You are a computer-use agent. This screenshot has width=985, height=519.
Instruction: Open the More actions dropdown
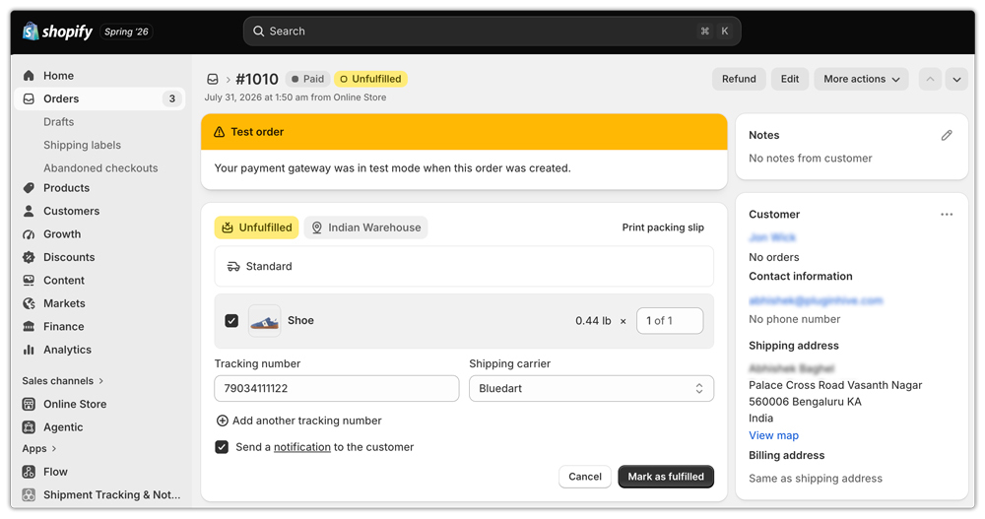click(x=861, y=79)
